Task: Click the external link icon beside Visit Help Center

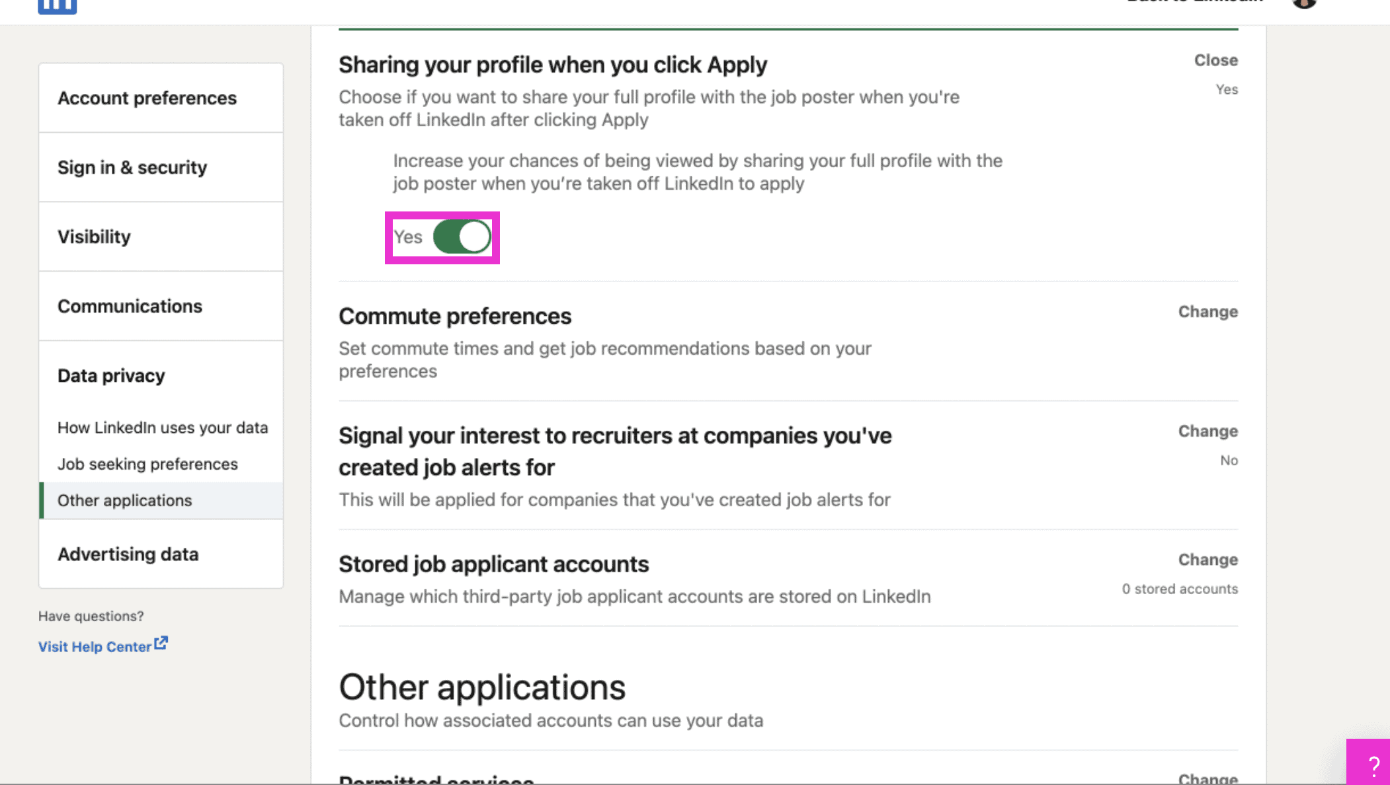Action: (161, 642)
